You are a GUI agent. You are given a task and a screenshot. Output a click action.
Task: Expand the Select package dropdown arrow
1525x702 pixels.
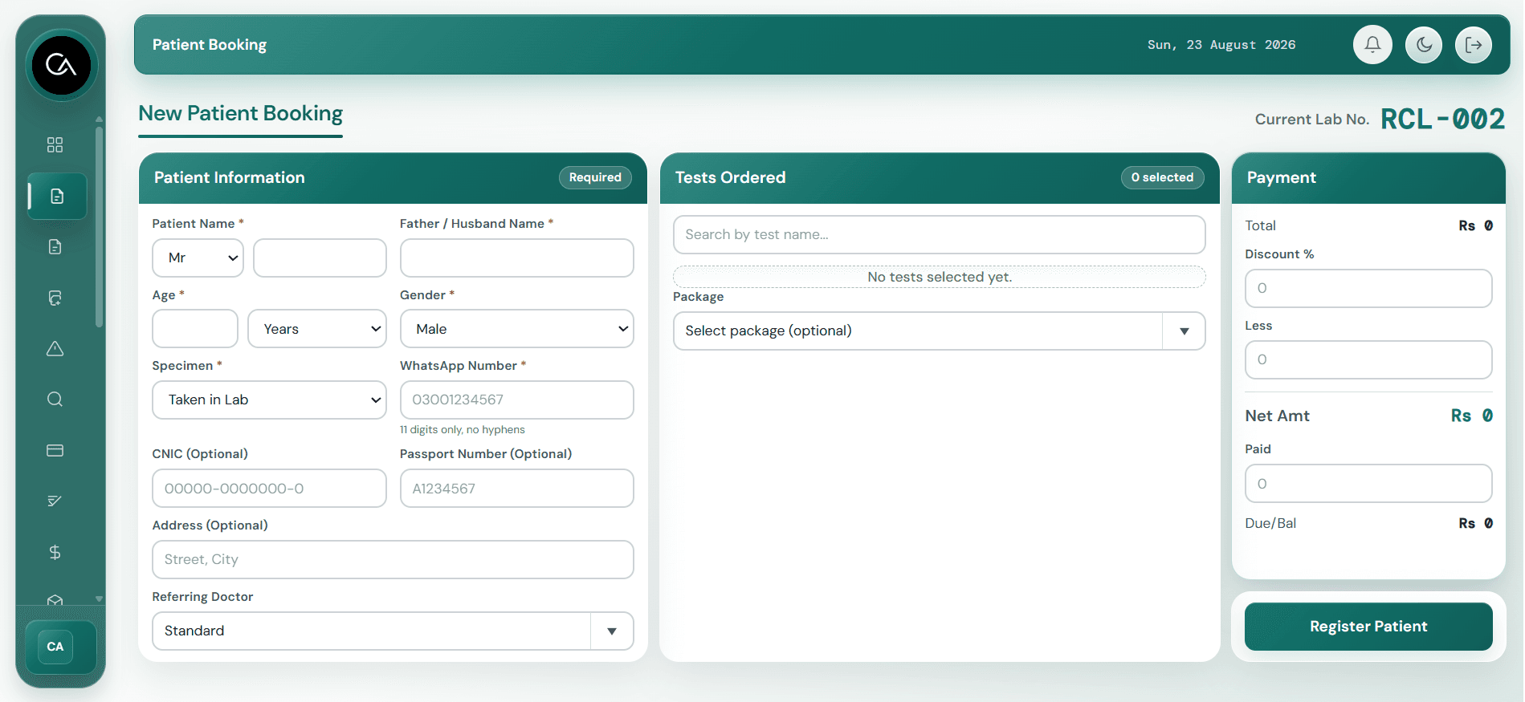pyautogui.click(x=1184, y=331)
